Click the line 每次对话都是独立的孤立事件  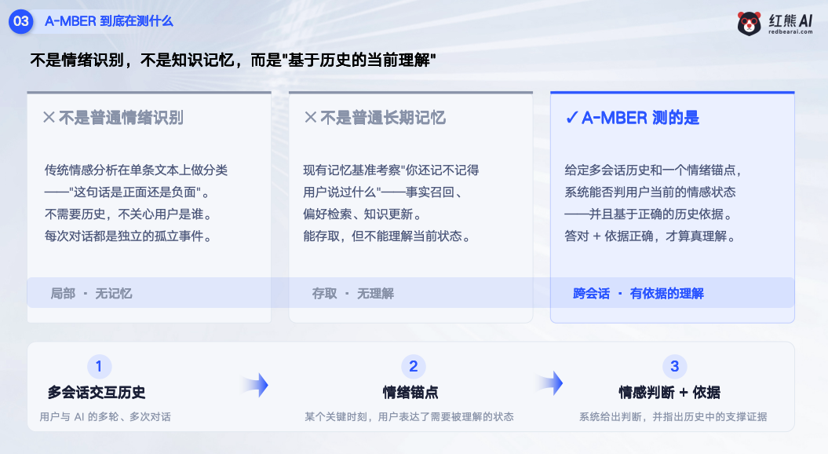tap(128, 236)
